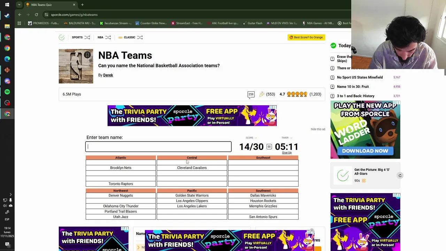Click the NBA Teams quiz thumbnail
Image resolution: width=446 pixels, height=251 pixels.
point(76,66)
